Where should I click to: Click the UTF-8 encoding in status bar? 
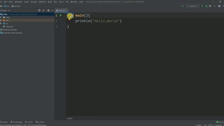click(x=210, y=125)
